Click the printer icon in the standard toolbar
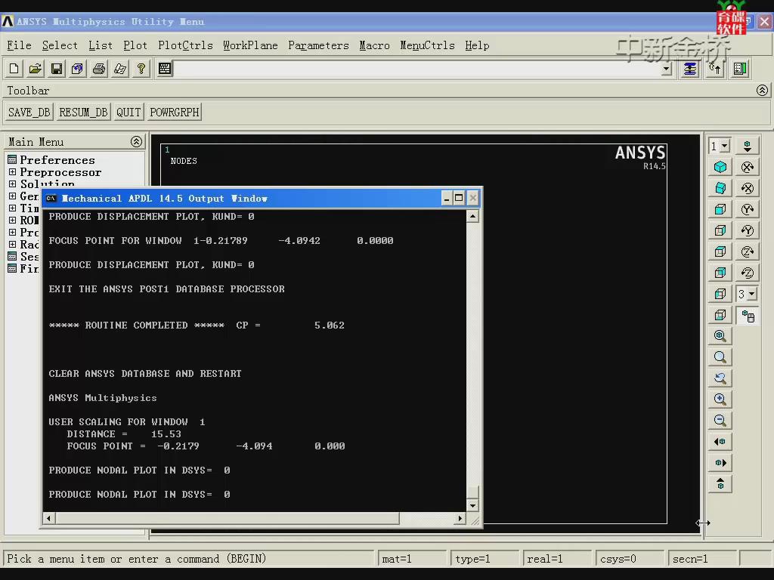The image size is (774, 580). tap(99, 69)
